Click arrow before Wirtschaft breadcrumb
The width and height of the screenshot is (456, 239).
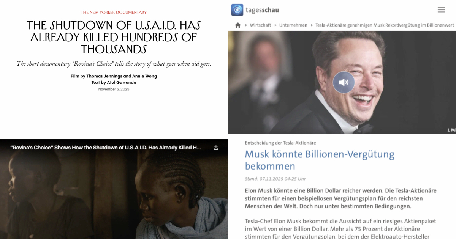click(245, 25)
